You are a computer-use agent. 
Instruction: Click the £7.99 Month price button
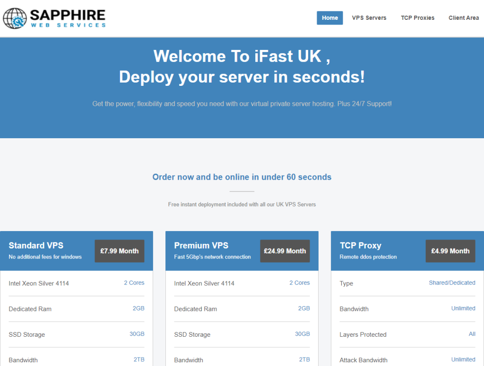click(120, 251)
